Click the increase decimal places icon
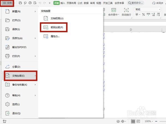The height and width of the screenshot is (124, 166). [153, 14]
